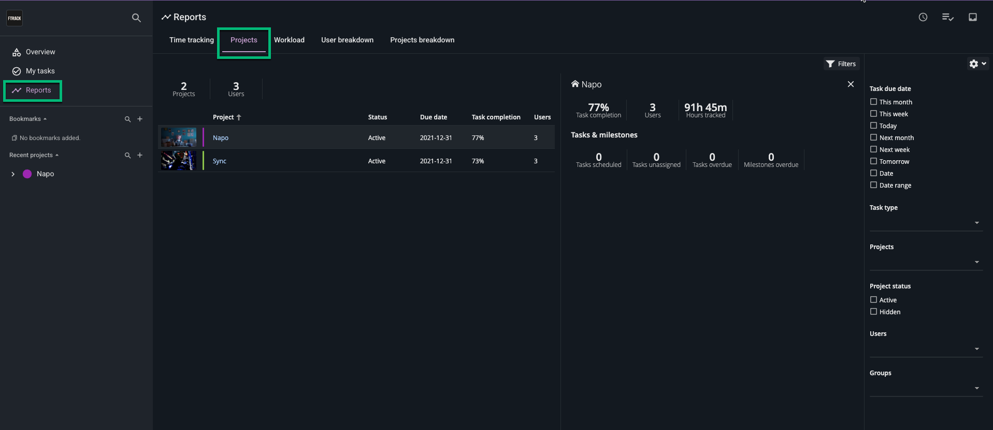Close the Napo details panel
This screenshot has height=430, width=993.
point(851,84)
